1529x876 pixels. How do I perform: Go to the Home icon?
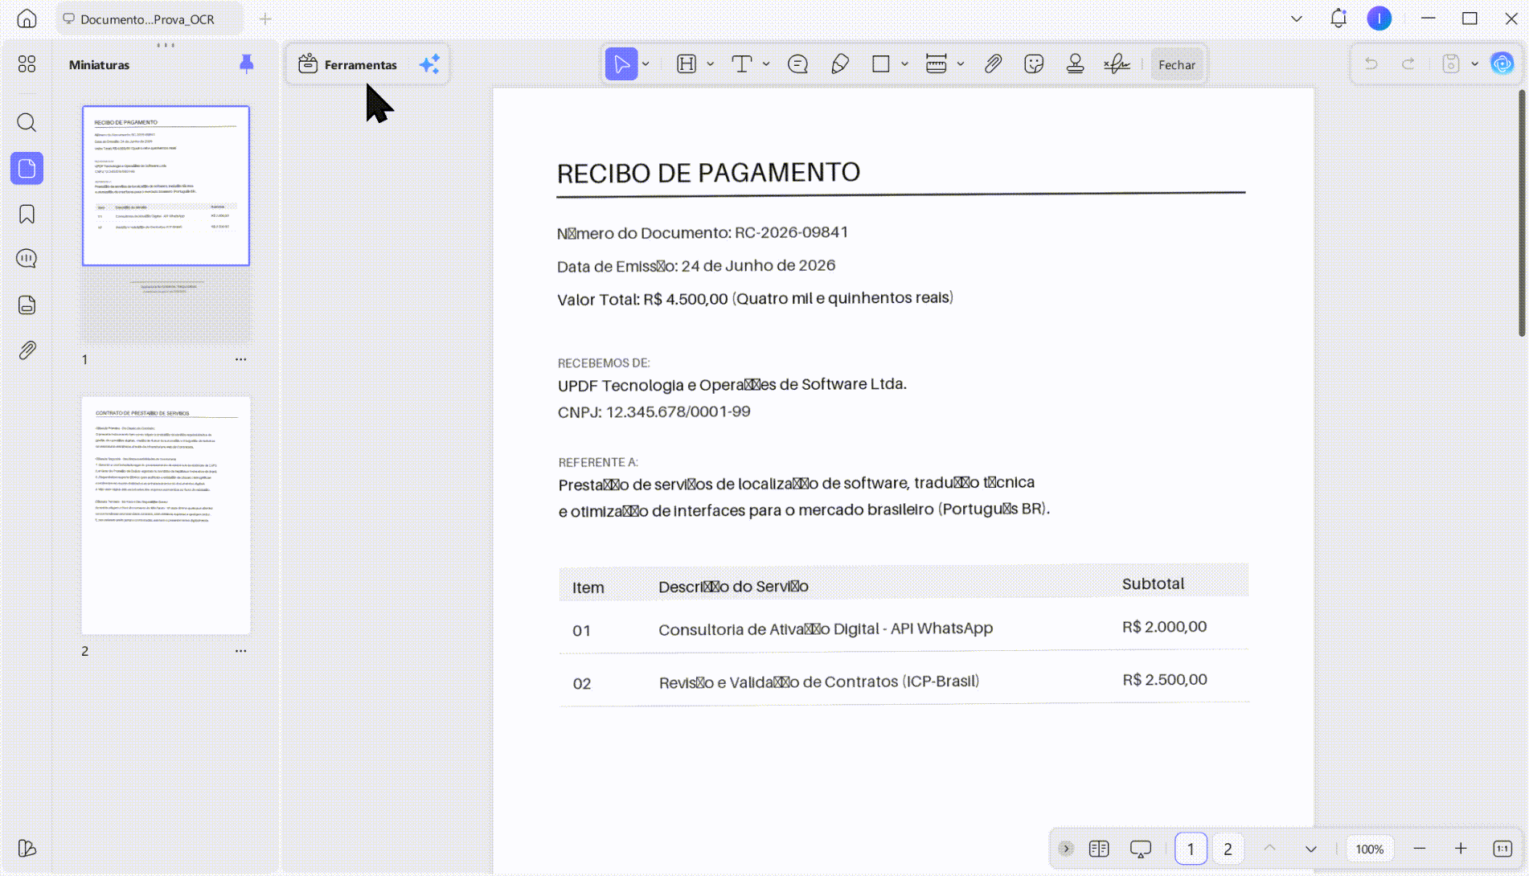(x=27, y=18)
